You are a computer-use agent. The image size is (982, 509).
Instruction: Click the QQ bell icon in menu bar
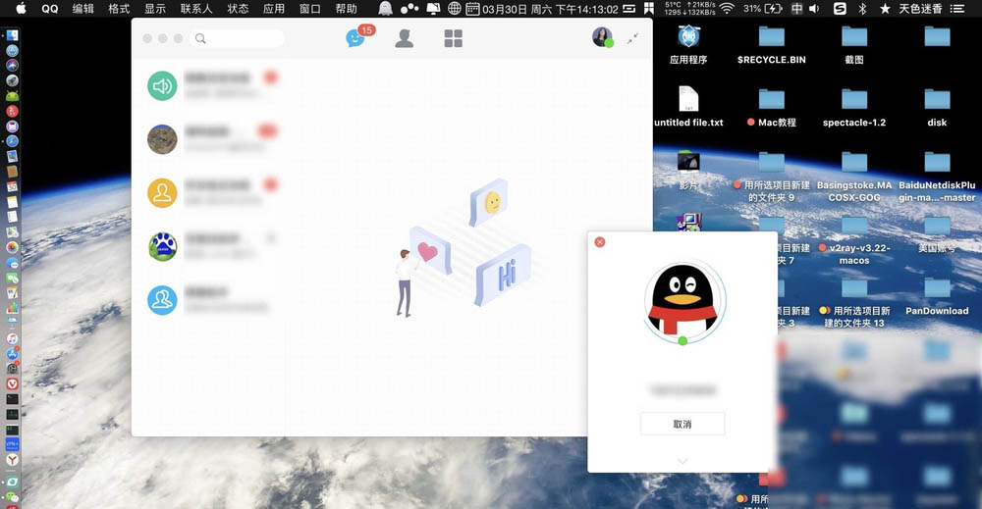point(386,9)
